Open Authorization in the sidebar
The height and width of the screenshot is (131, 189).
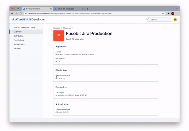[x=26, y=44]
